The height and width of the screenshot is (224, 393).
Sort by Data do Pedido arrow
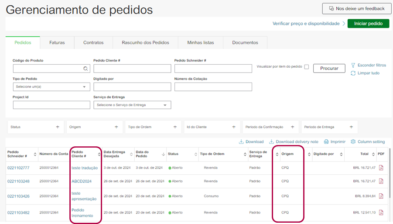pyautogui.click(x=163, y=154)
